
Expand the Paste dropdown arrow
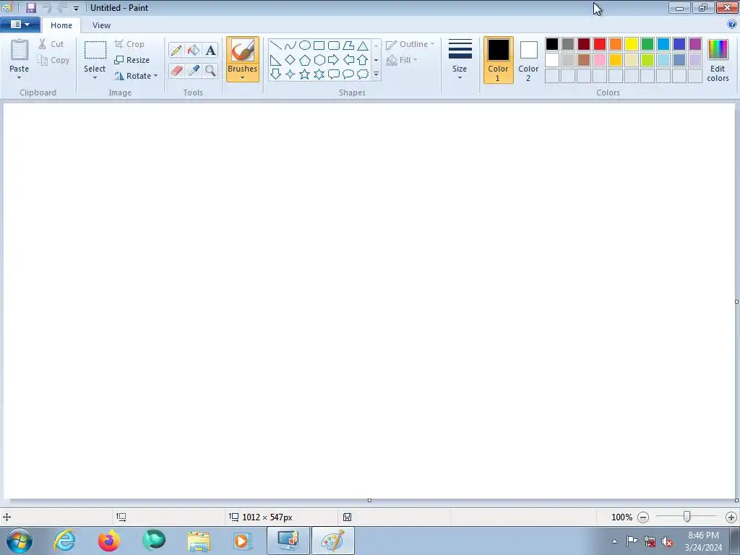(19, 78)
